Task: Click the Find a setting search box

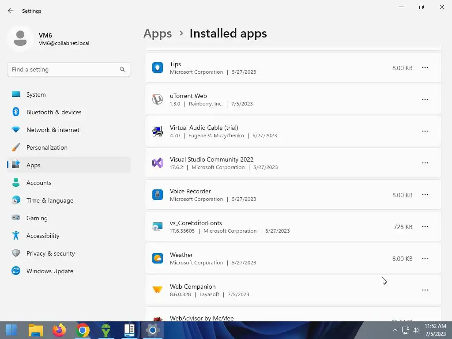Action: (69, 69)
